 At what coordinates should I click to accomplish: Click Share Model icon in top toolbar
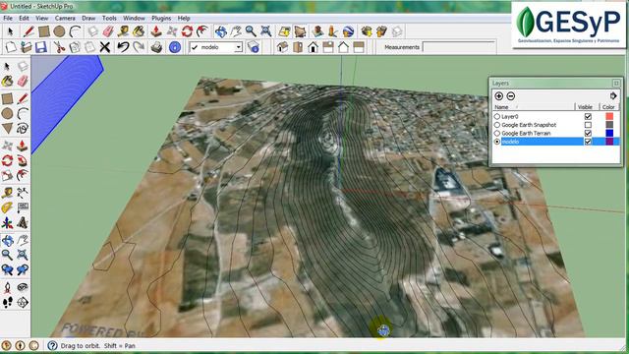(x=381, y=30)
